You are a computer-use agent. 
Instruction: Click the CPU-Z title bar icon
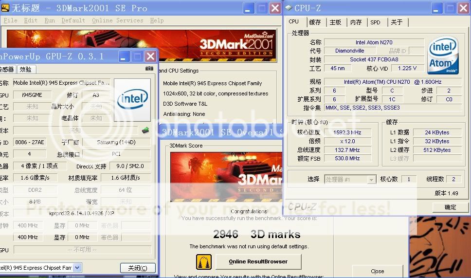289,7
